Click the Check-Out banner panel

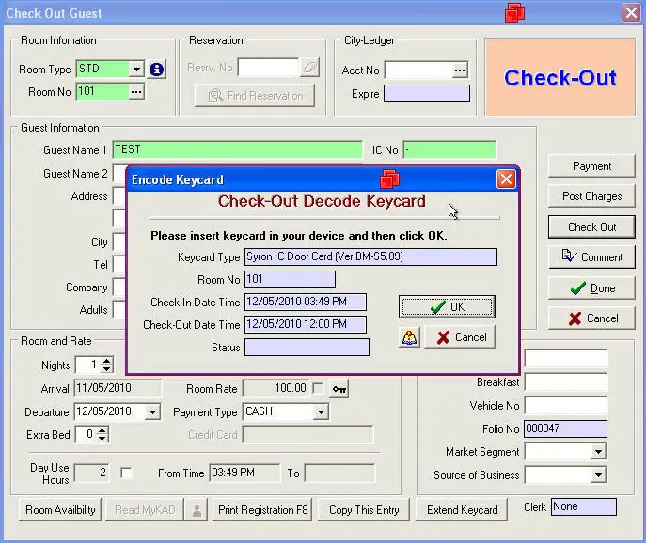pyautogui.click(x=559, y=77)
